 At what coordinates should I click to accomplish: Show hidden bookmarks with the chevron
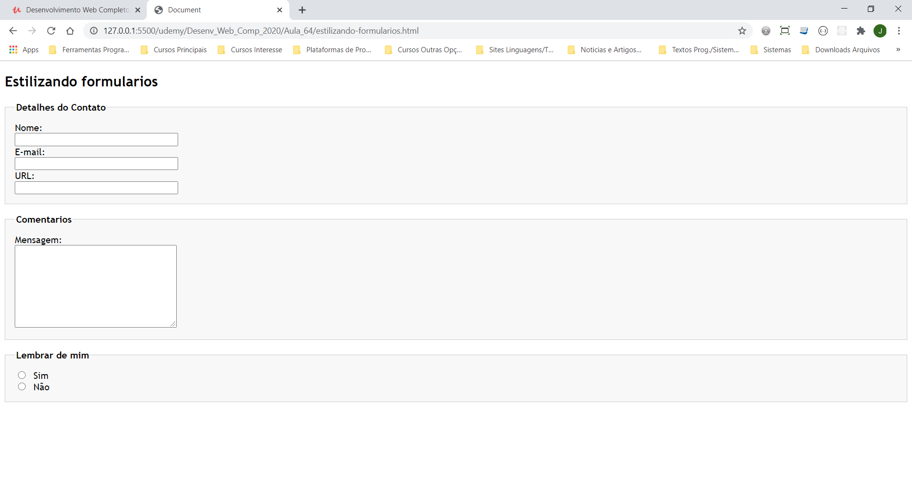[898, 50]
